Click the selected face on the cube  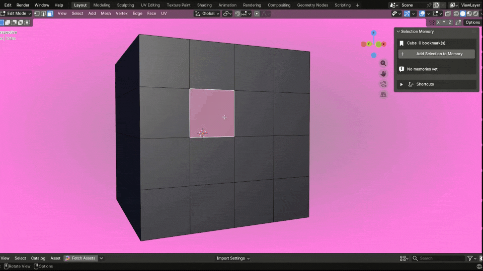(212, 113)
